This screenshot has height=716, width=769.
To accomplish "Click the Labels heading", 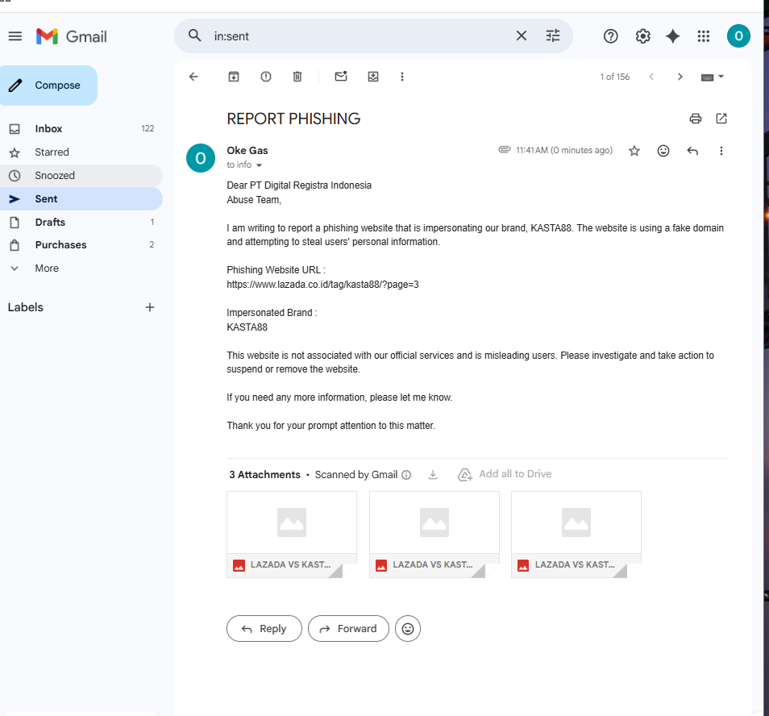I will pyautogui.click(x=26, y=307).
